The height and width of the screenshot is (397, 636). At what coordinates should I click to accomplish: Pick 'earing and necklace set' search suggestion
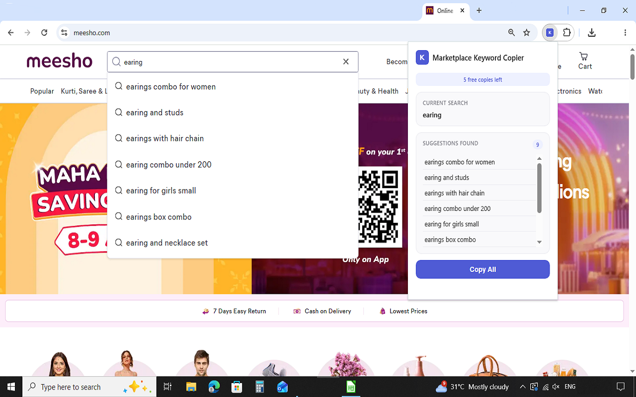coord(233,243)
